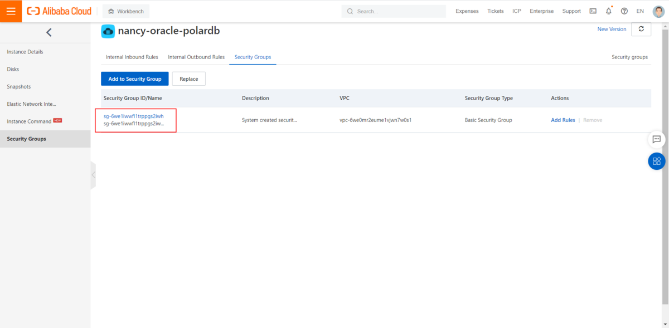
Task: Open the notifications bell
Action: pos(609,11)
